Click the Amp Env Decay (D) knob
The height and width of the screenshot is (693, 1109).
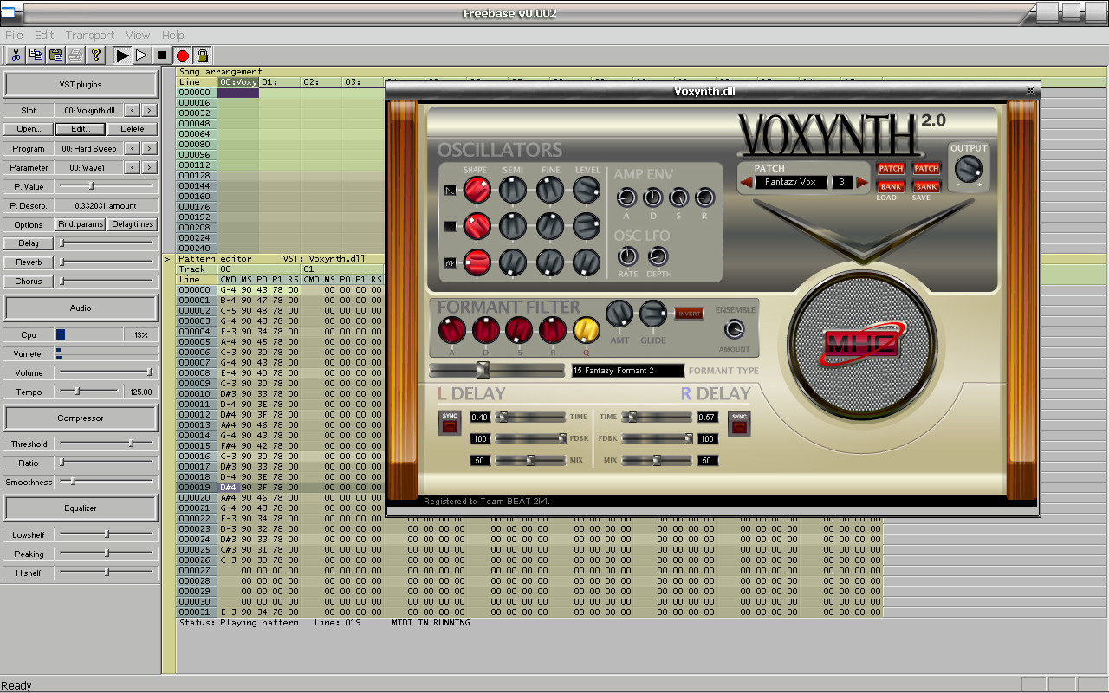(653, 198)
